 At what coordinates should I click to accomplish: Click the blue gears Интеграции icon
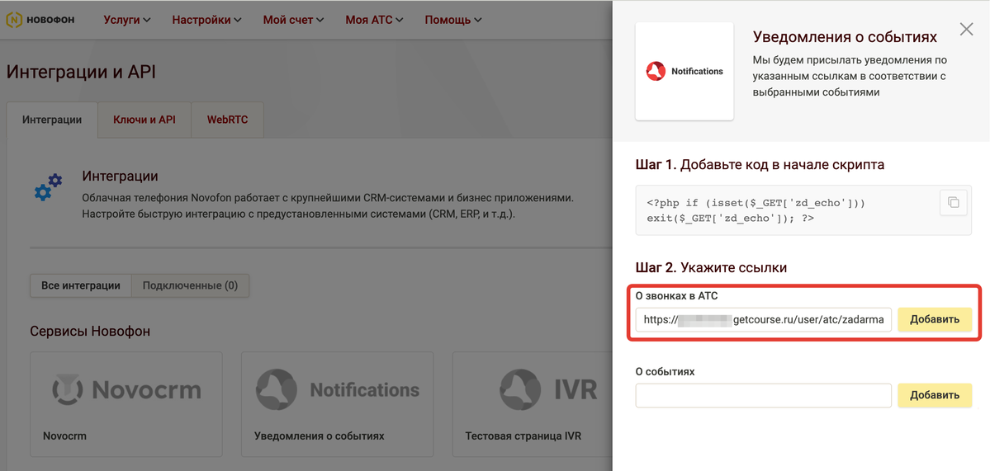49,187
